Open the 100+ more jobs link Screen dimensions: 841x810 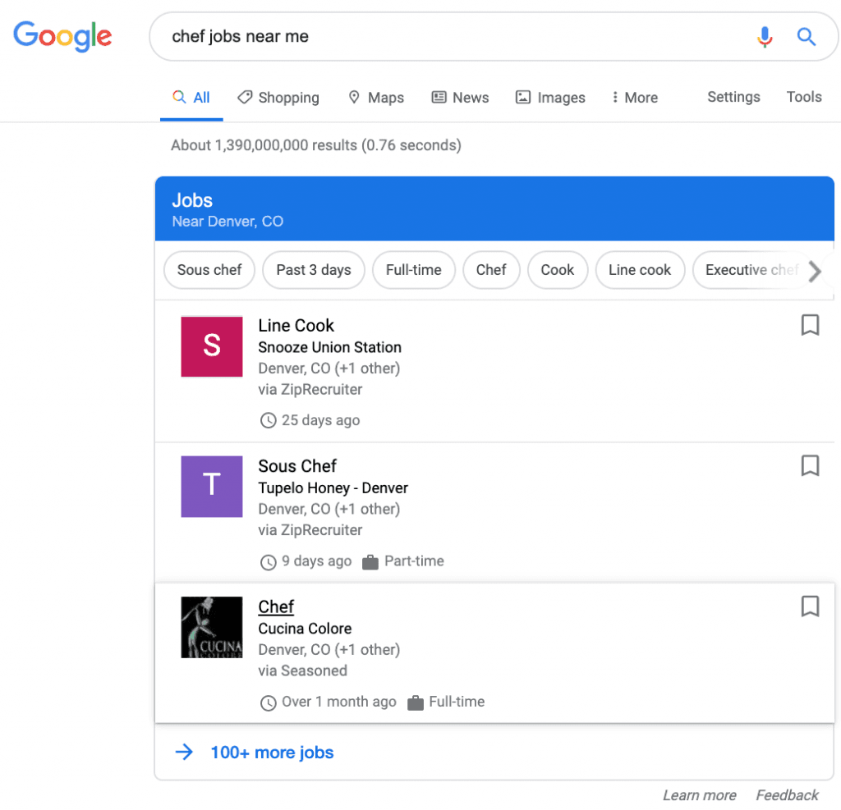tap(272, 753)
